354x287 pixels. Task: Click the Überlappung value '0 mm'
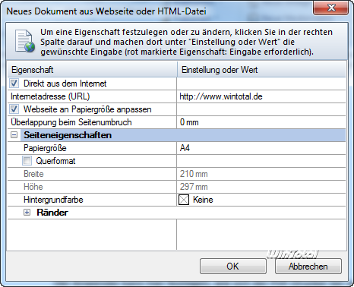point(261,122)
